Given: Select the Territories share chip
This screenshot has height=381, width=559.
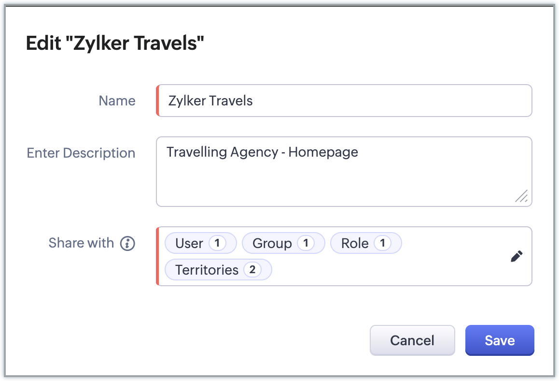Looking at the screenshot, I should [x=207, y=270].
